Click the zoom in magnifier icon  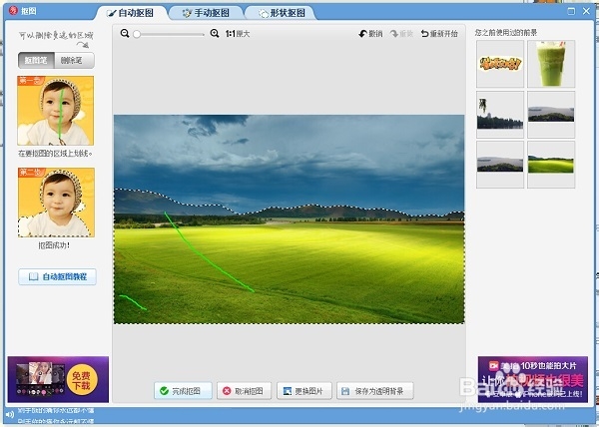(215, 34)
